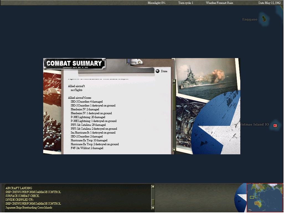Click the Date: May 15, 1942 indicator
The width and height of the screenshot is (299, 224).
[269, 3]
